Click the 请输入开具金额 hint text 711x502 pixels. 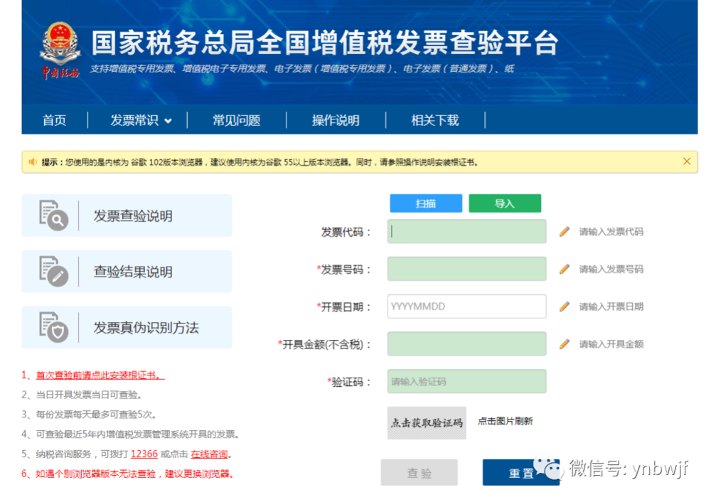pos(611,343)
